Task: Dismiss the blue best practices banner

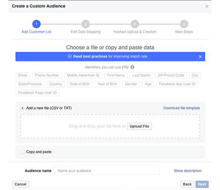Action: point(200,57)
